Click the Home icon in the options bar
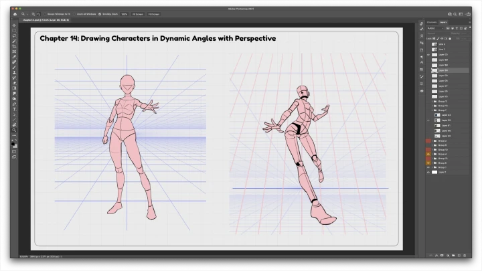 pos(15,13)
